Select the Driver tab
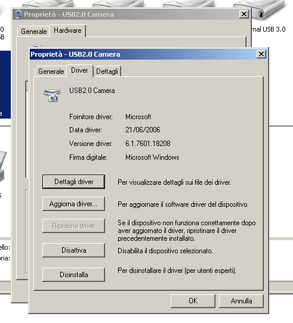293x323 pixels. pos(79,70)
